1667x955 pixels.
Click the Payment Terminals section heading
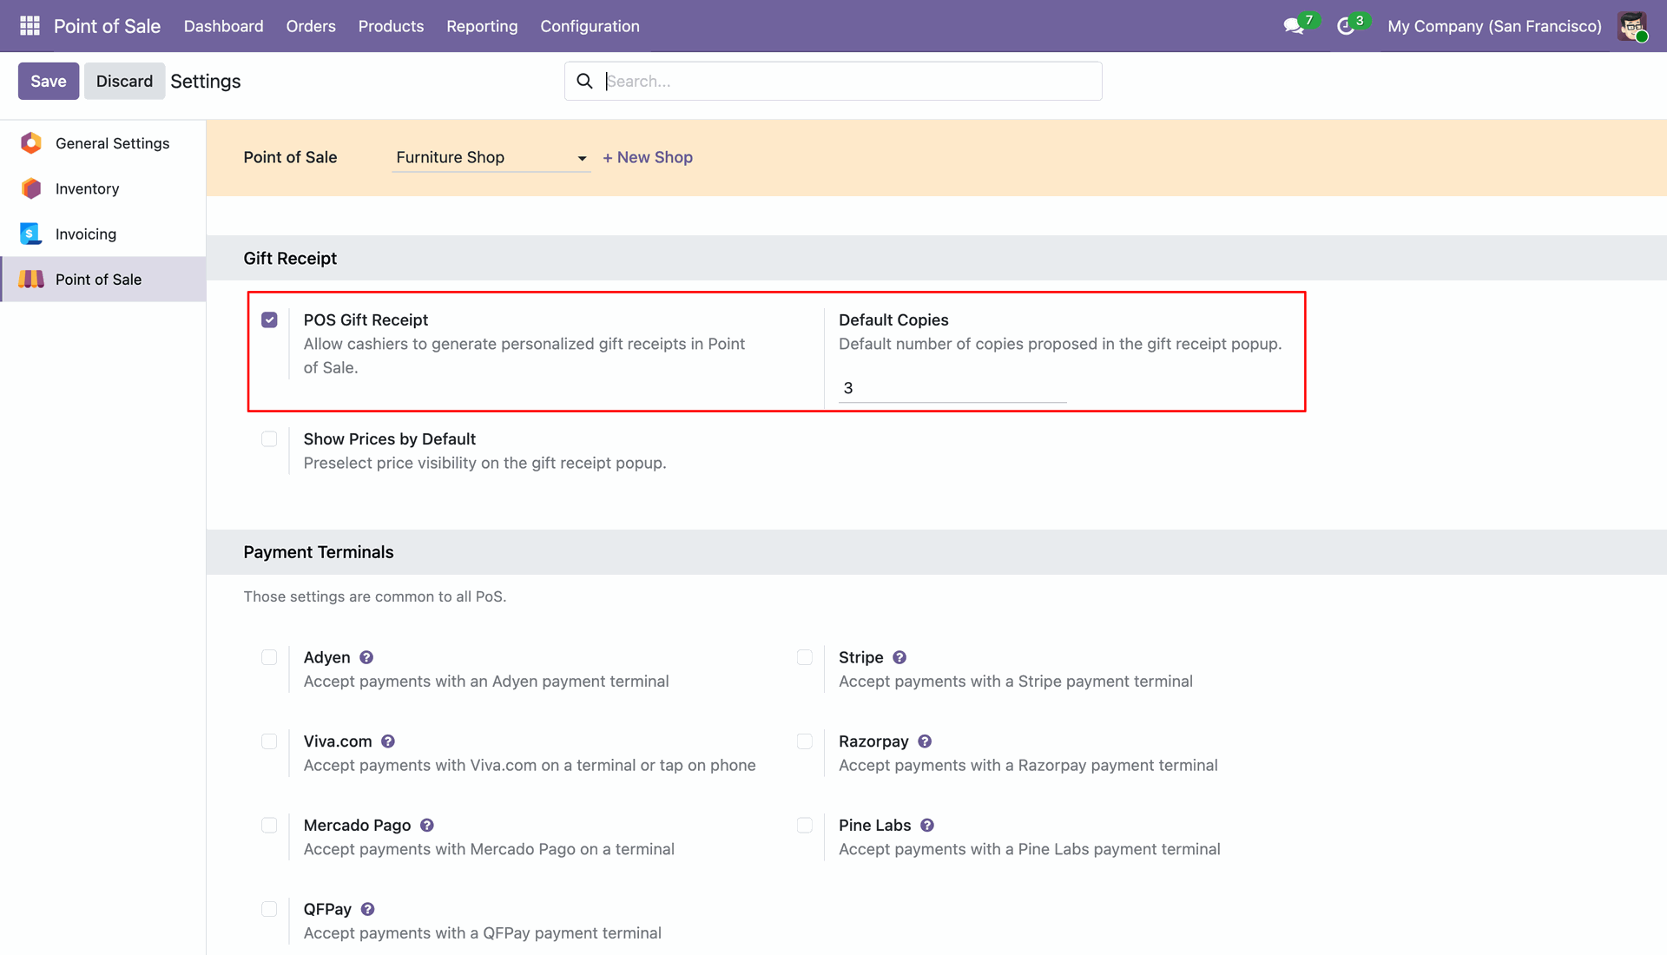point(319,552)
